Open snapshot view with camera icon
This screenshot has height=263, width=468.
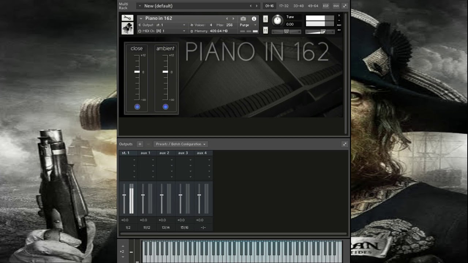[x=243, y=18]
